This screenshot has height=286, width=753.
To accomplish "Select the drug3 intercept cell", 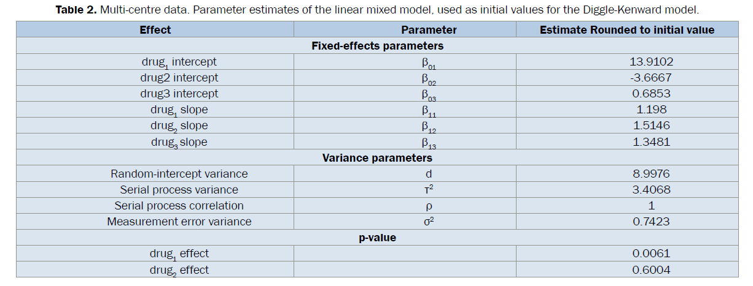I will click(179, 94).
